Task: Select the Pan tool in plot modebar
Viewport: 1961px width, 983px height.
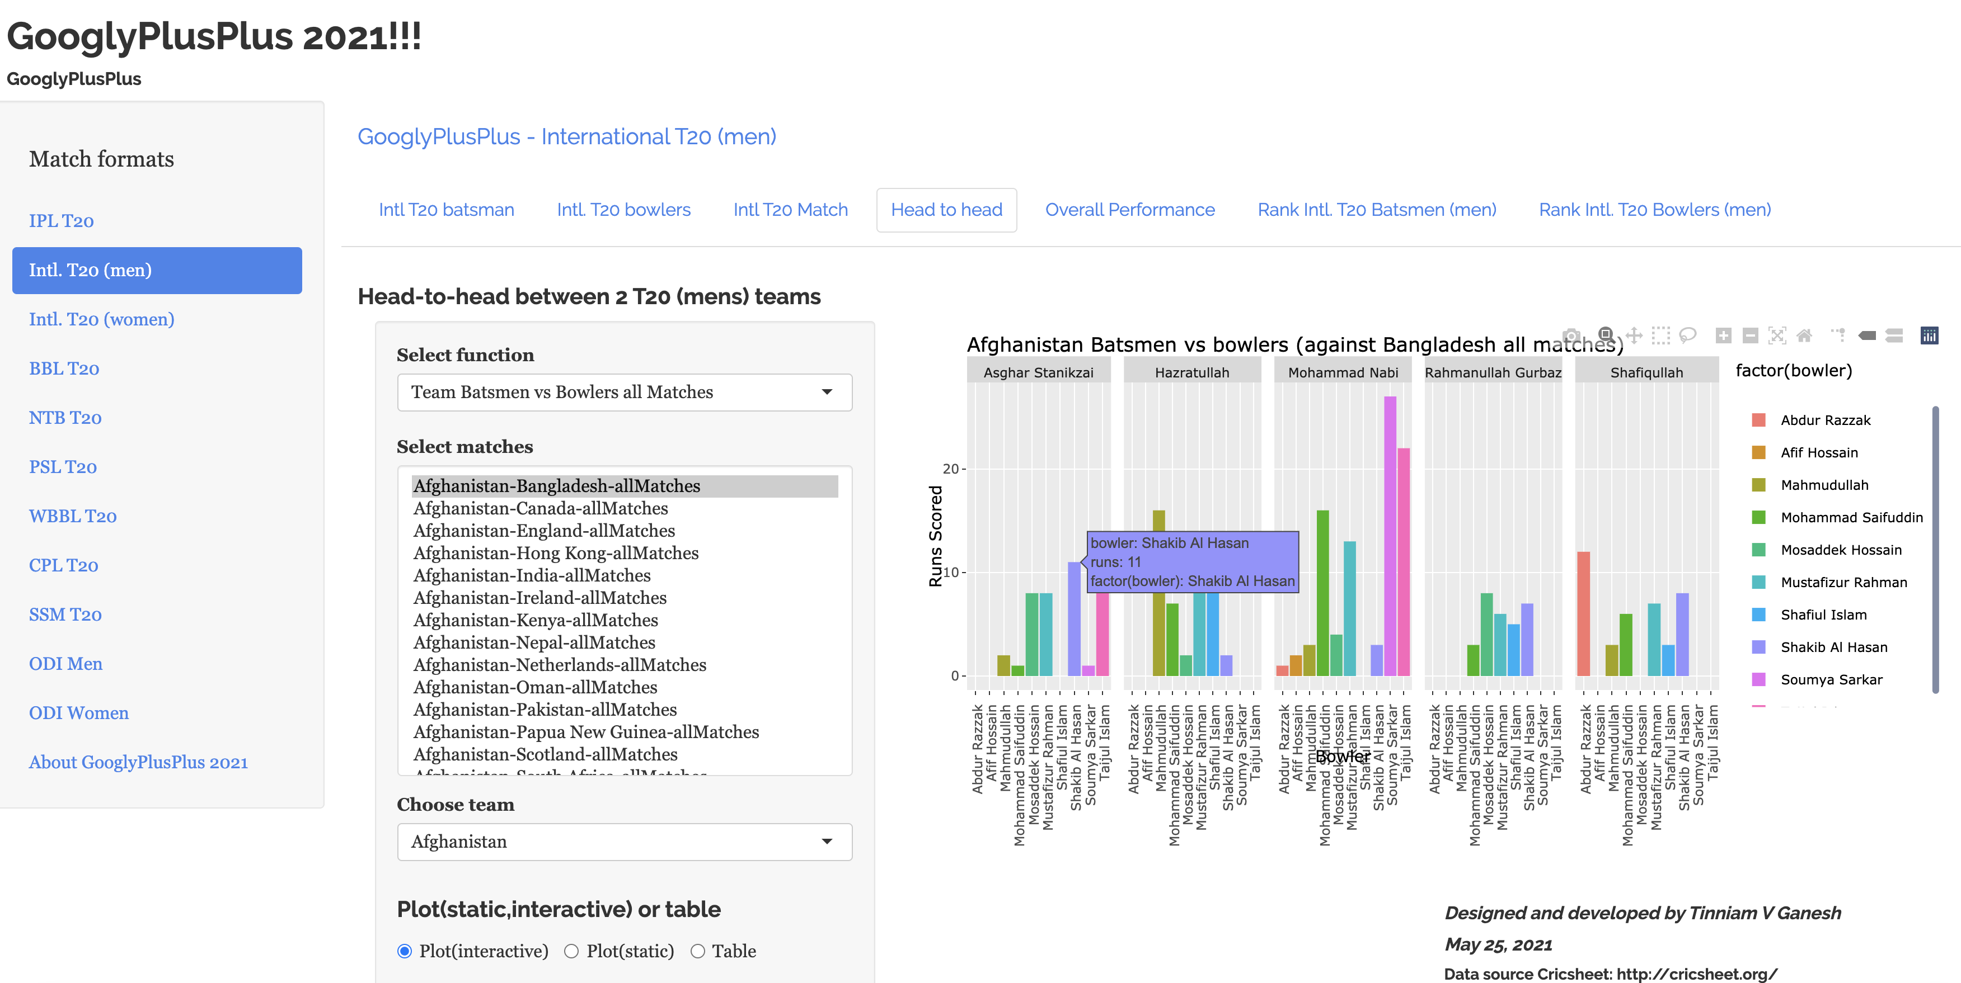Action: pos(1634,335)
